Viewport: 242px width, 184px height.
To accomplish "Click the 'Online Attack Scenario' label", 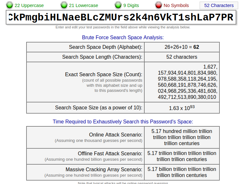I will [x=116, y=135].
